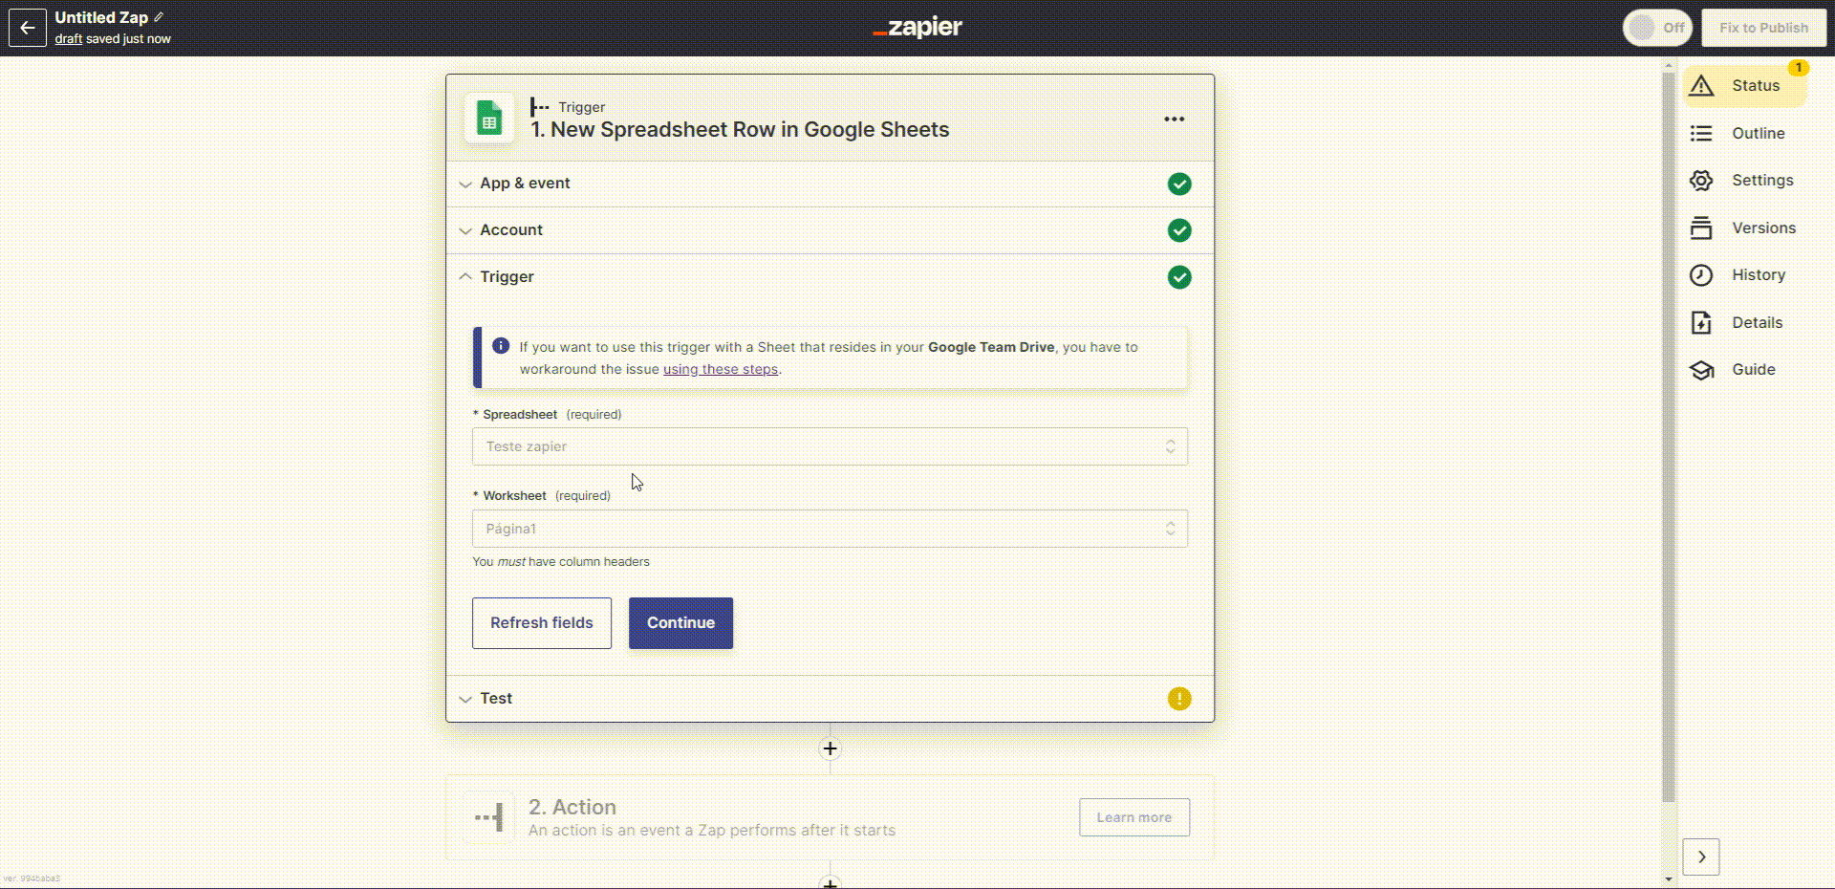Image resolution: width=1835 pixels, height=889 pixels.
Task: Click the Status notification badge 1
Action: [1799, 68]
